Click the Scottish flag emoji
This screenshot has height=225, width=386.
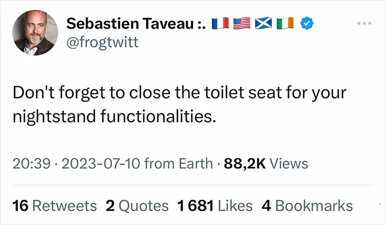pos(264,23)
